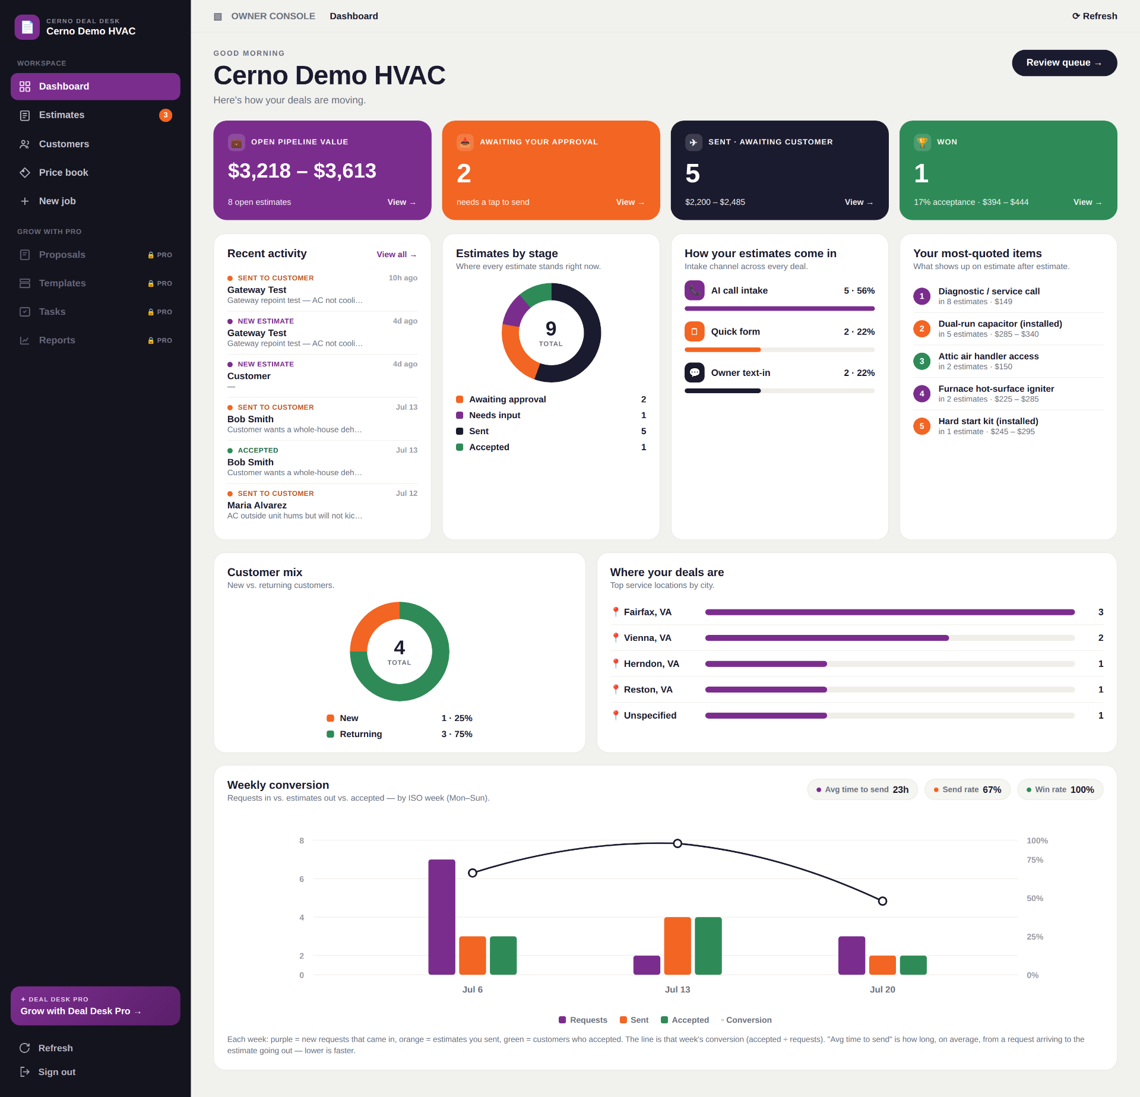Click the sidebar Refresh circular arrow icon

[25, 1048]
